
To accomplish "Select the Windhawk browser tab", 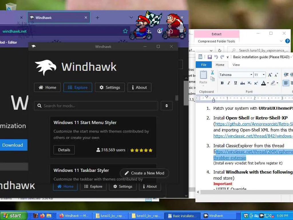I will tap(59, 17).
